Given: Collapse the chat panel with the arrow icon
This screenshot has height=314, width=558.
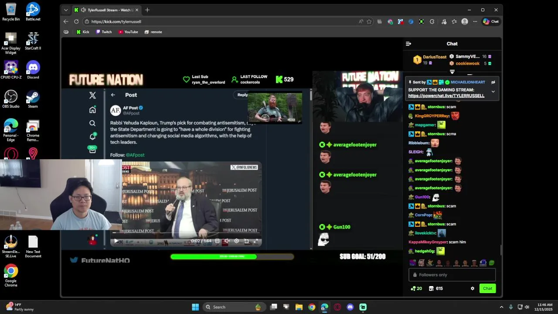Looking at the screenshot, I should (x=408, y=44).
